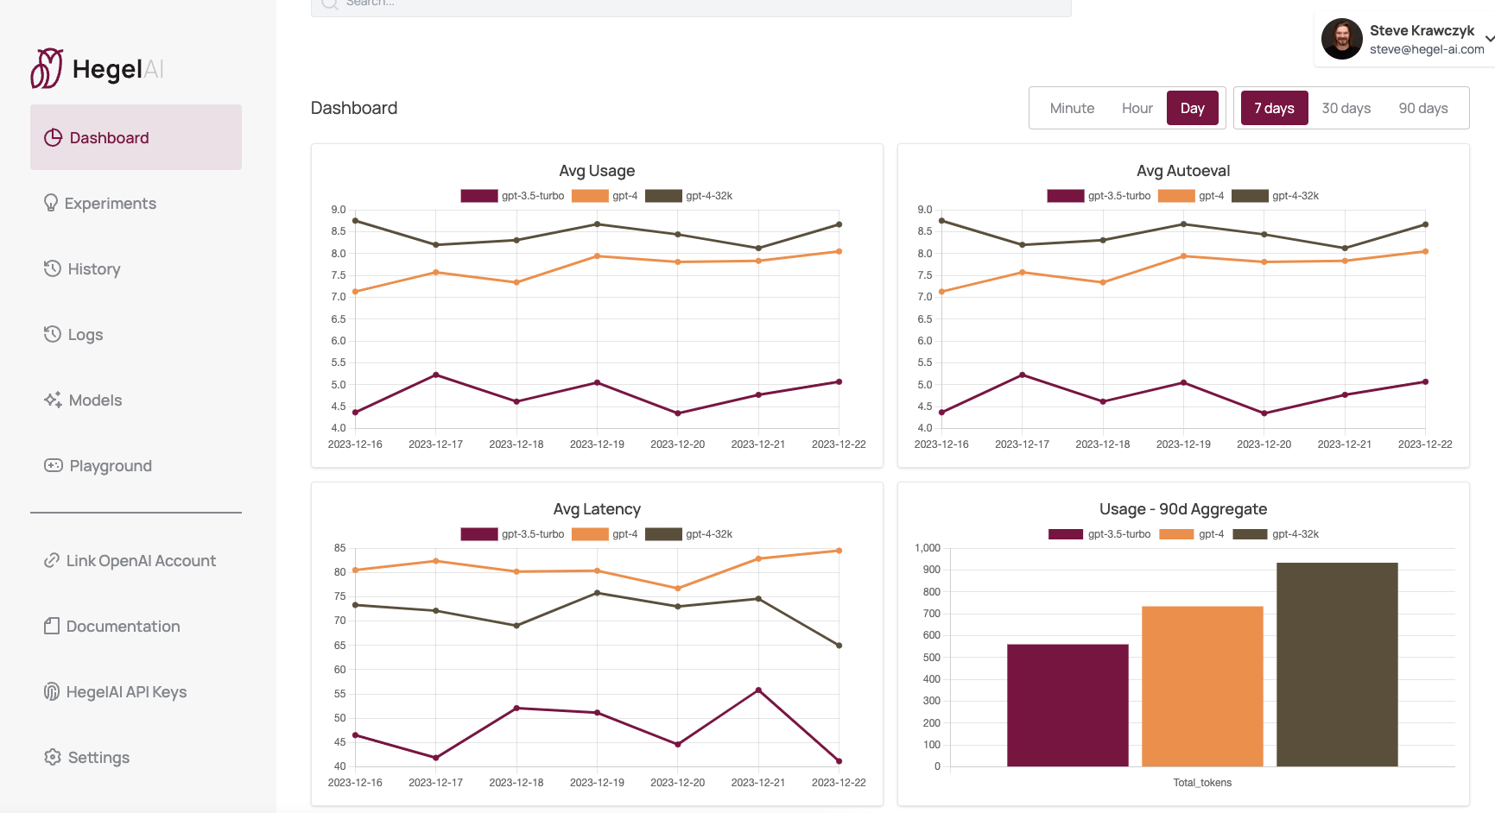Click the Link OpenAI Account chain icon
Screen dimensions: 1495x813
52,560
